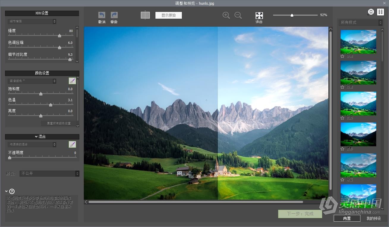Click the brush icon in 混合 panel
Image resolution: width=389 pixels, height=227 pixels.
(x=72, y=145)
